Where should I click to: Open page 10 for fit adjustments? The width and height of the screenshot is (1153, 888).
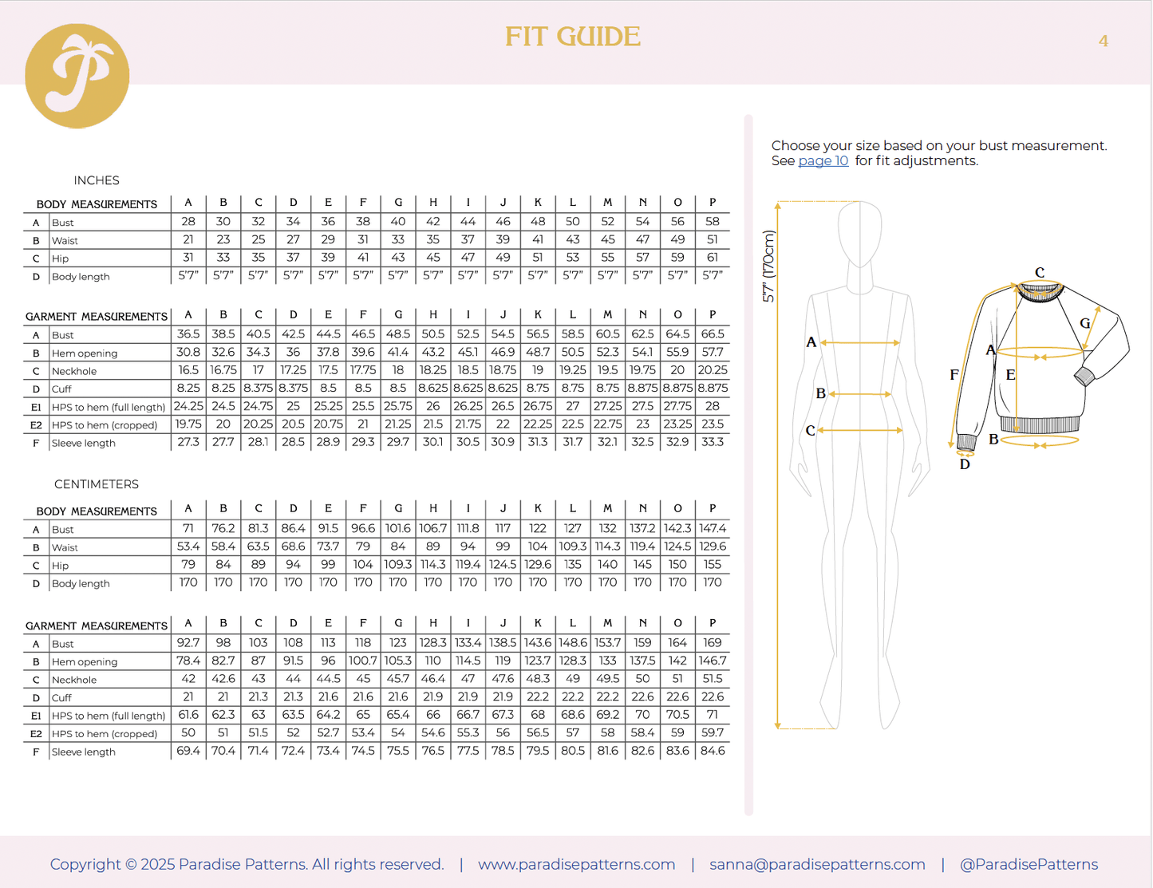point(823,160)
